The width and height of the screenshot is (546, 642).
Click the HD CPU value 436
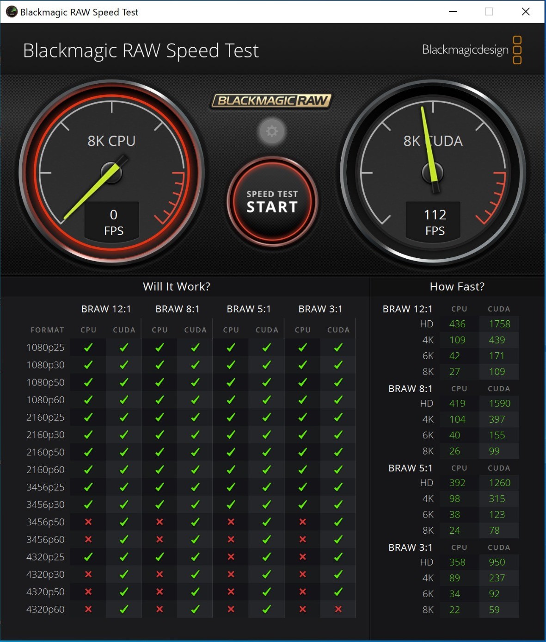(x=457, y=324)
